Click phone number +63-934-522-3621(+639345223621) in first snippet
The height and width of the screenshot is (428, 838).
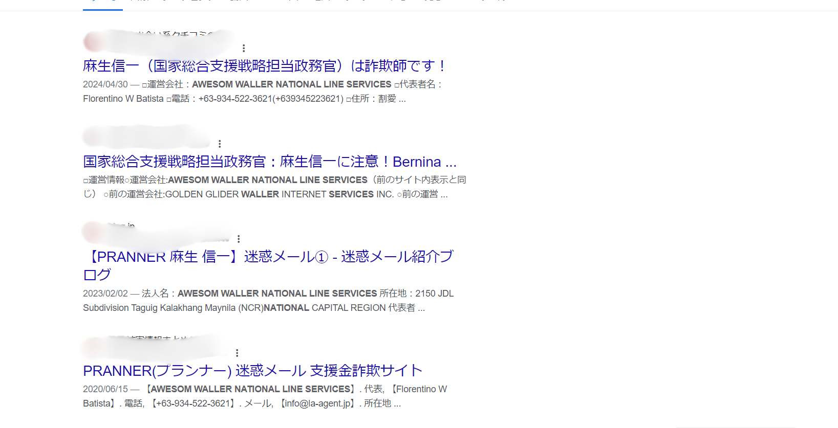[271, 99]
